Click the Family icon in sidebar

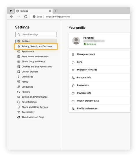coord(19,82)
